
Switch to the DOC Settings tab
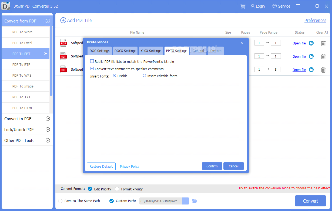click(99, 51)
